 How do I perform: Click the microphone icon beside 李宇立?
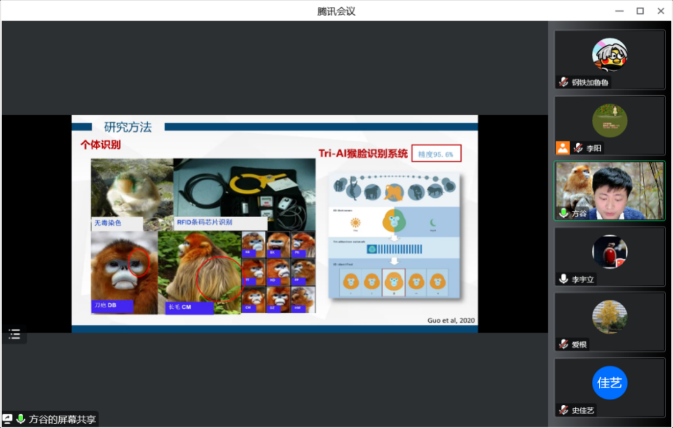[x=563, y=279]
